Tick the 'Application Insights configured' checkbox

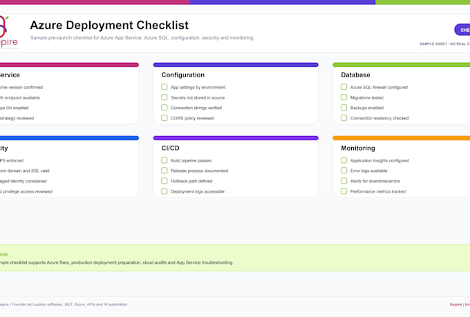click(344, 160)
